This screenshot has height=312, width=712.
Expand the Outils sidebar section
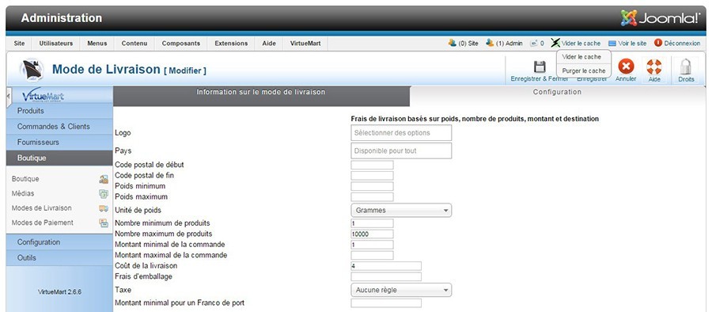tap(59, 257)
